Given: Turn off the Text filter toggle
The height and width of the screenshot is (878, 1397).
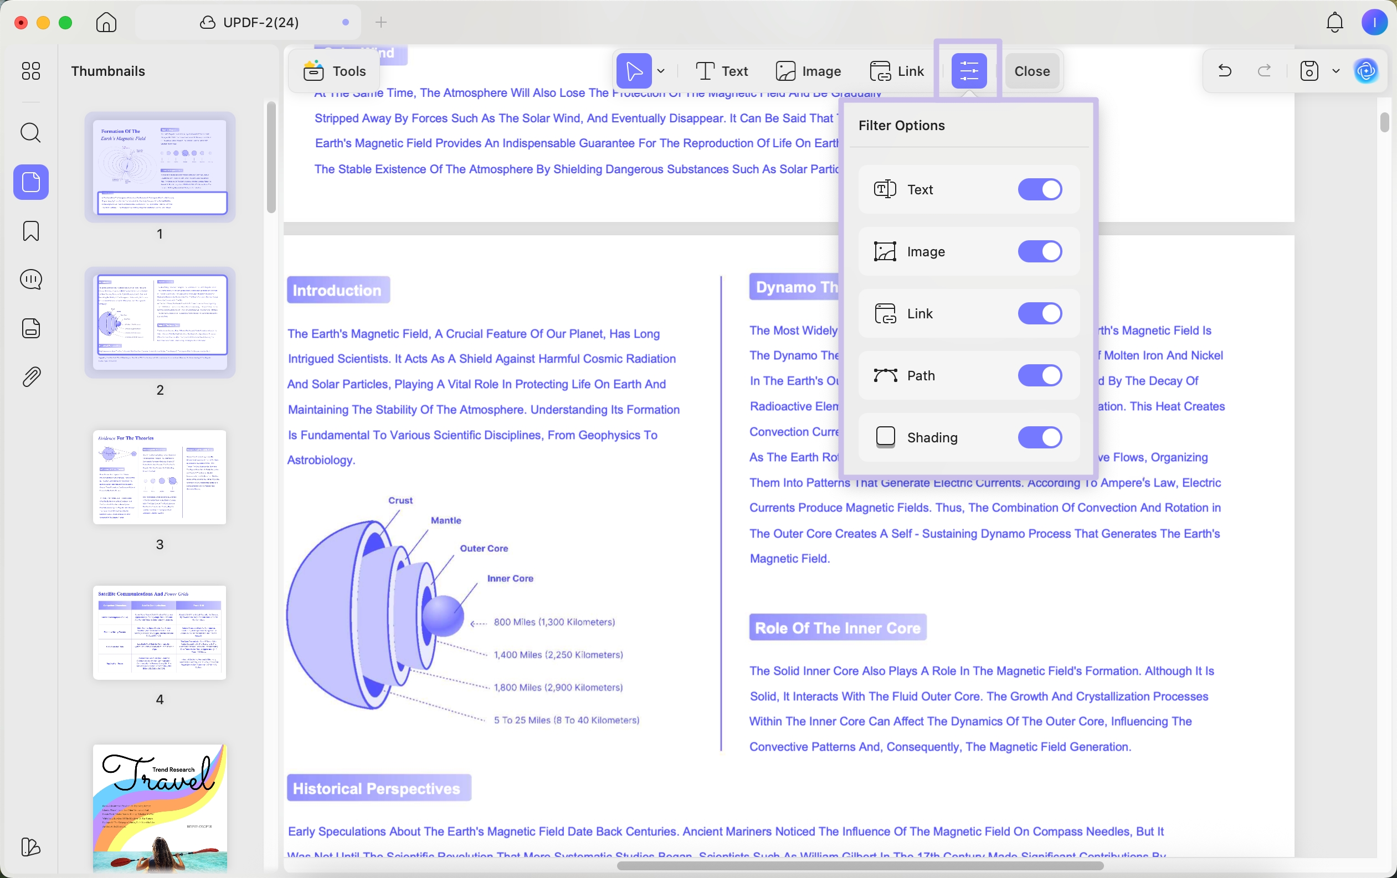Looking at the screenshot, I should coord(1039,190).
